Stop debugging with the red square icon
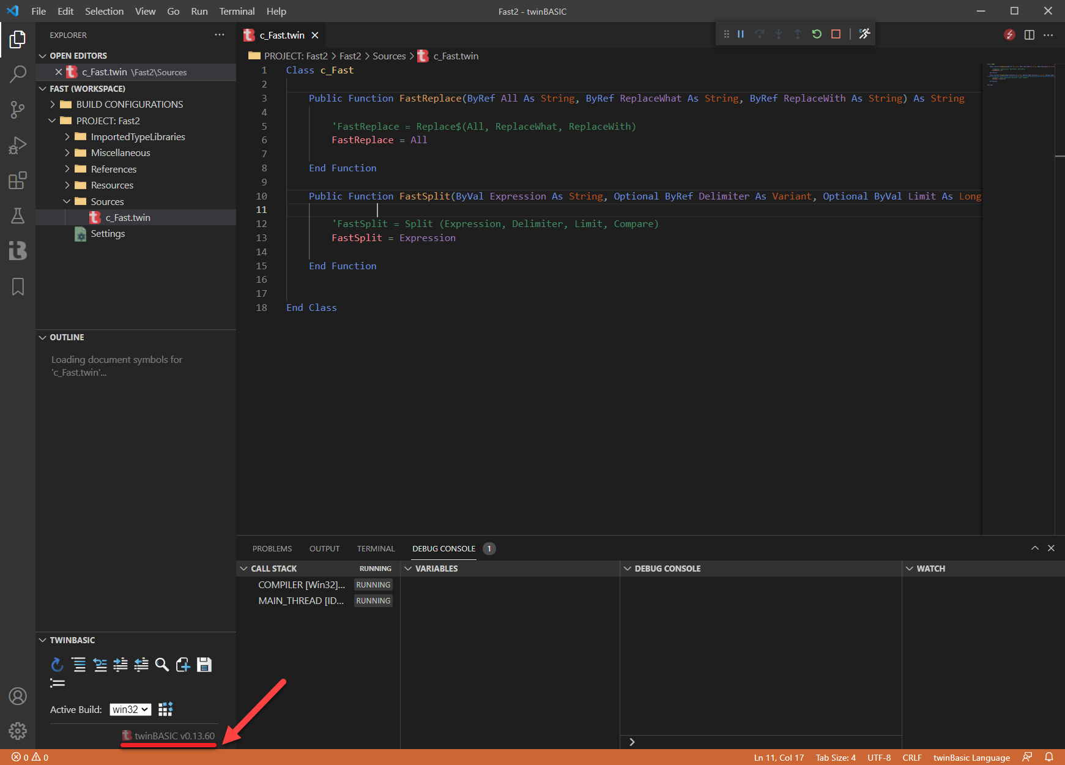Screen dimensions: 1065x765 tap(836, 34)
